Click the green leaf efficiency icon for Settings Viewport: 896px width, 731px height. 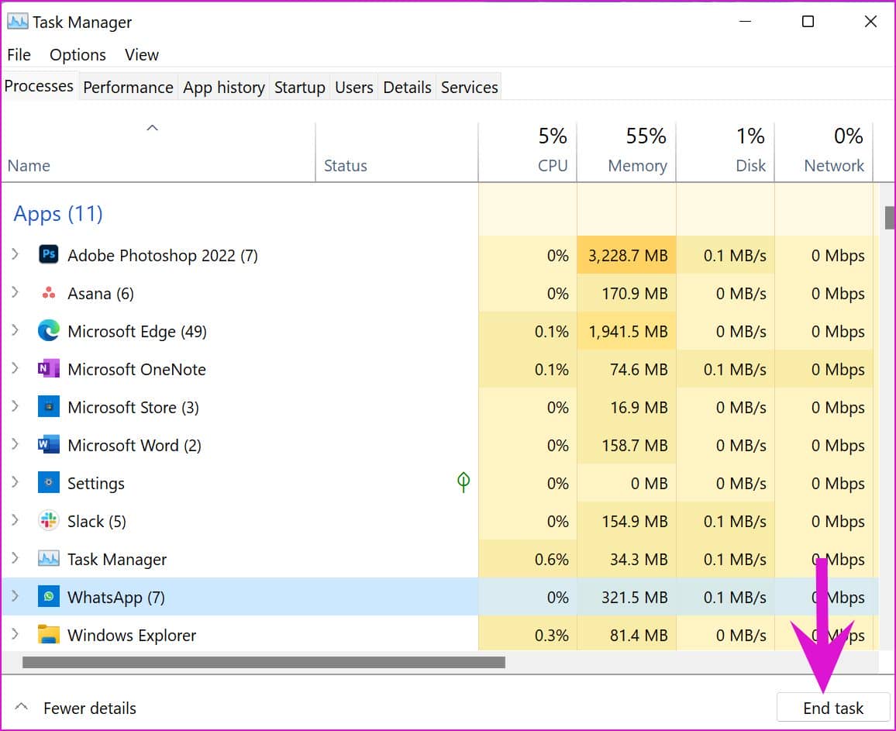point(464,483)
